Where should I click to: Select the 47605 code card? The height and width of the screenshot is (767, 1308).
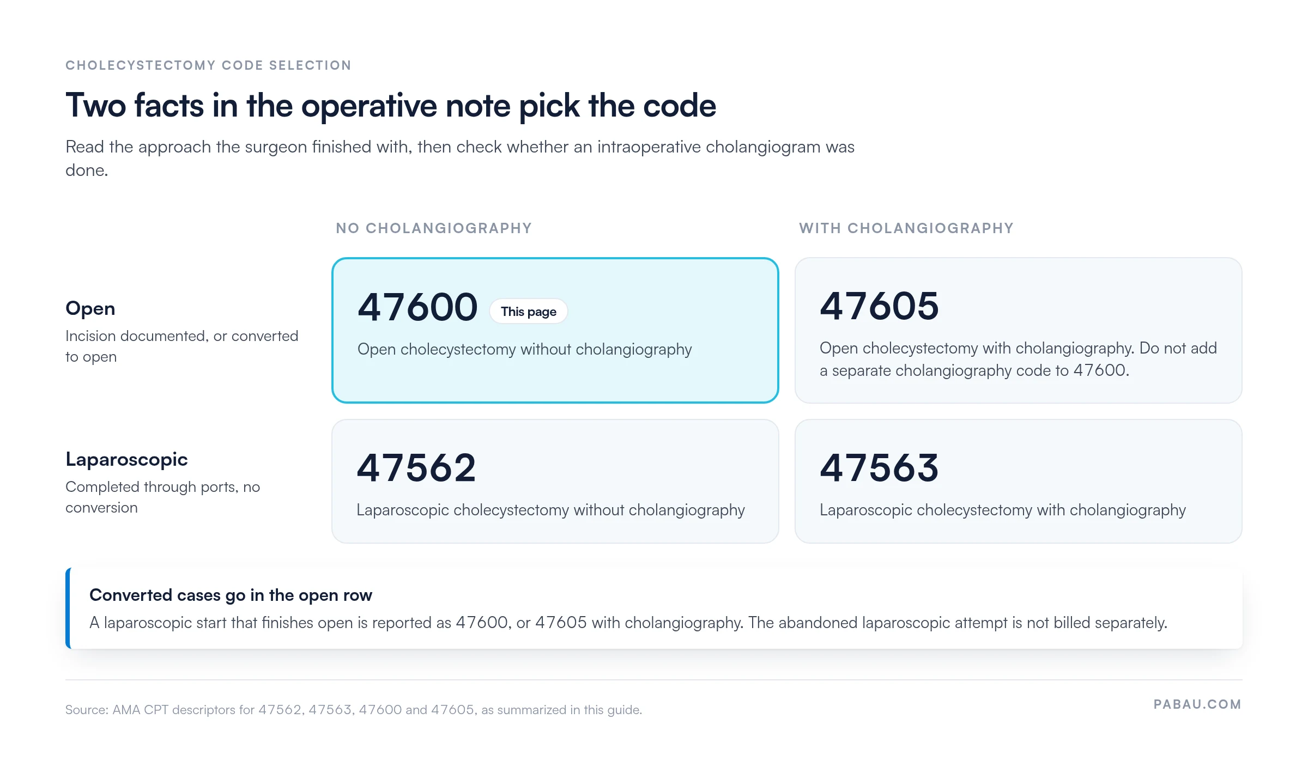[x=1018, y=330]
